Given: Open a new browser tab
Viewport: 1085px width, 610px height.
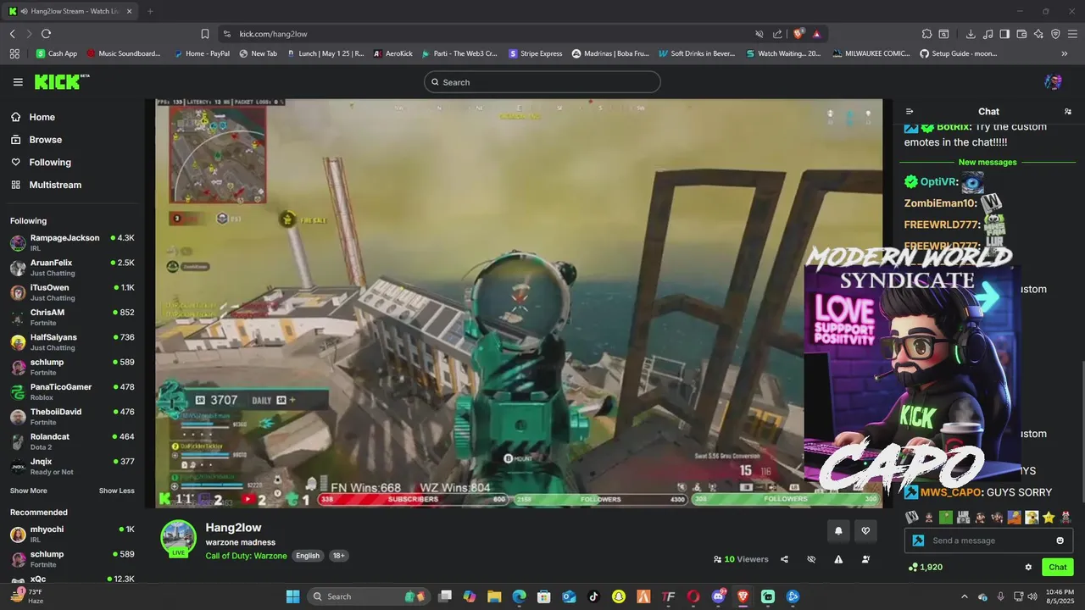Looking at the screenshot, I should point(150,11).
